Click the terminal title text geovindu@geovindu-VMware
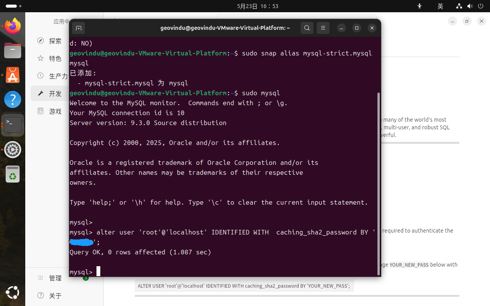The width and height of the screenshot is (490, 306). [x=225, y=28]
